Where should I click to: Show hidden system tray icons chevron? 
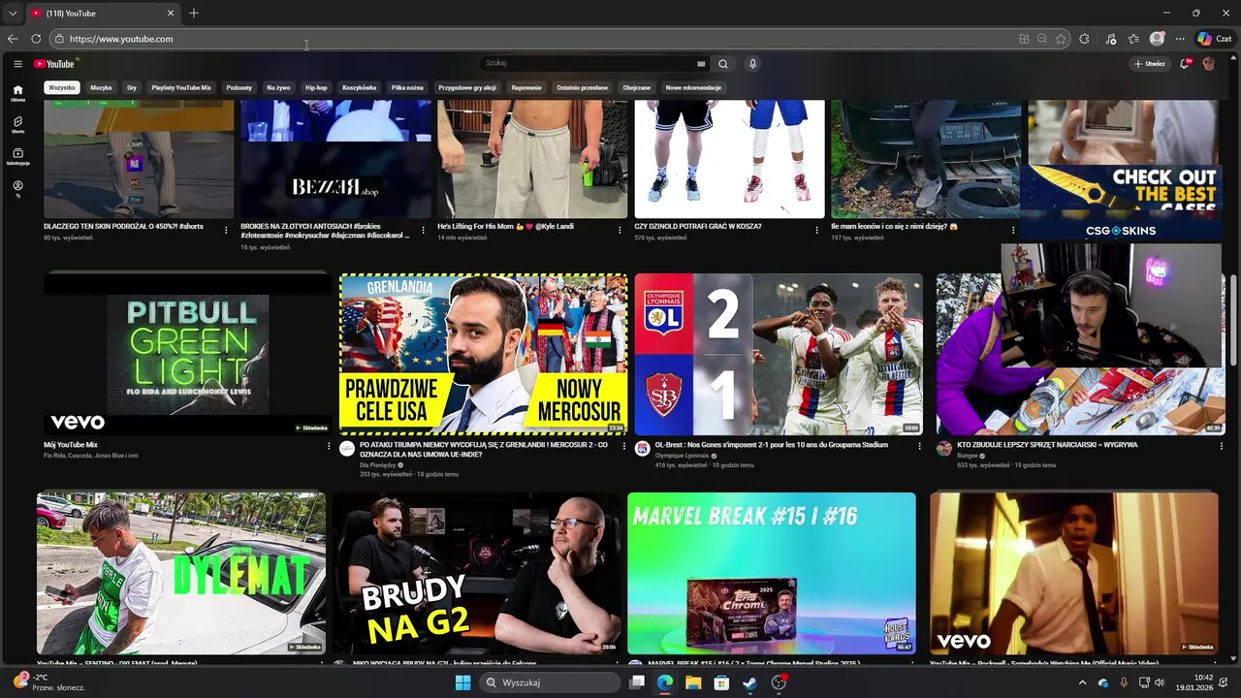tap(1083, 682)
